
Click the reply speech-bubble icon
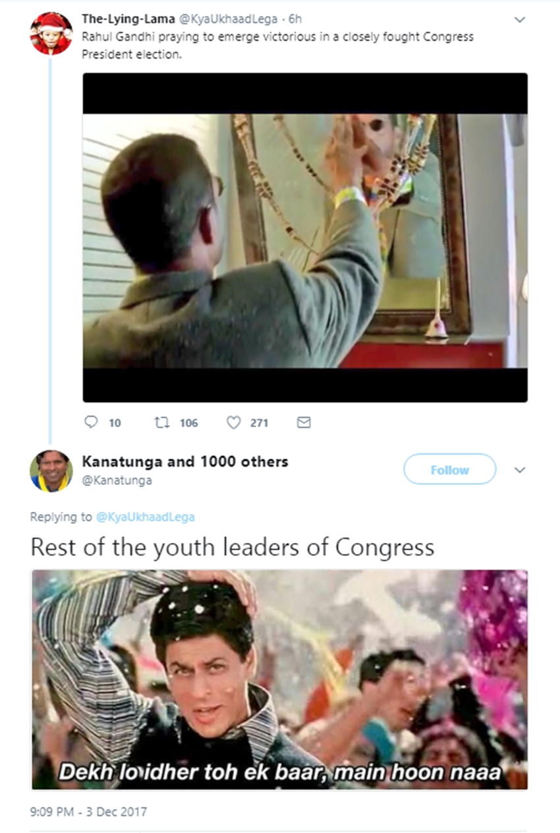click(92, 422)
